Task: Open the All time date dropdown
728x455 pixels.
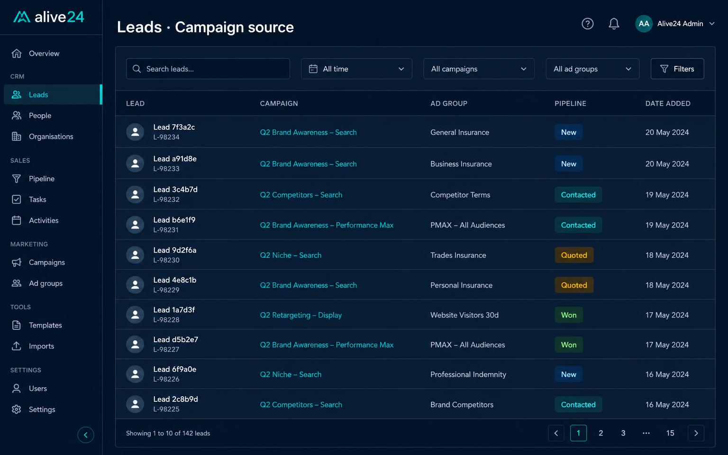Action: (x=356, y=69)
